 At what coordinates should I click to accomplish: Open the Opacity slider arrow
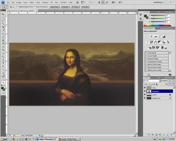pyautogui.click(x=174, y=81)
